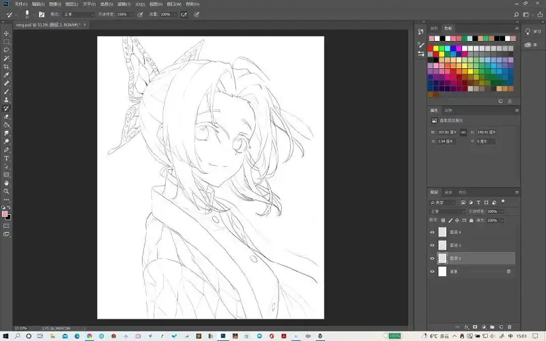The image size is (546, 341).
Task: Open the layer fill dropdown
Action: (x=502, y=220)
